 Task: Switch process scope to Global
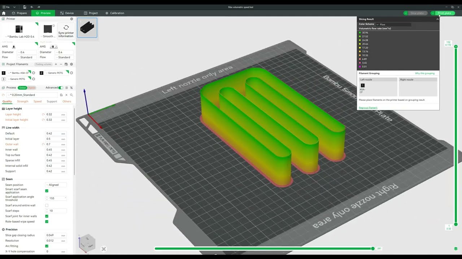[x=23, y=88]
